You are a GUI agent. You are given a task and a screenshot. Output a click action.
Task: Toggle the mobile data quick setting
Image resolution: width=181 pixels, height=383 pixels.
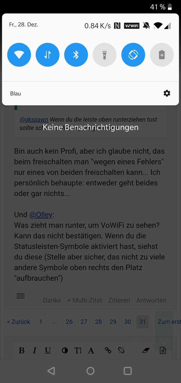pos(47,55)
